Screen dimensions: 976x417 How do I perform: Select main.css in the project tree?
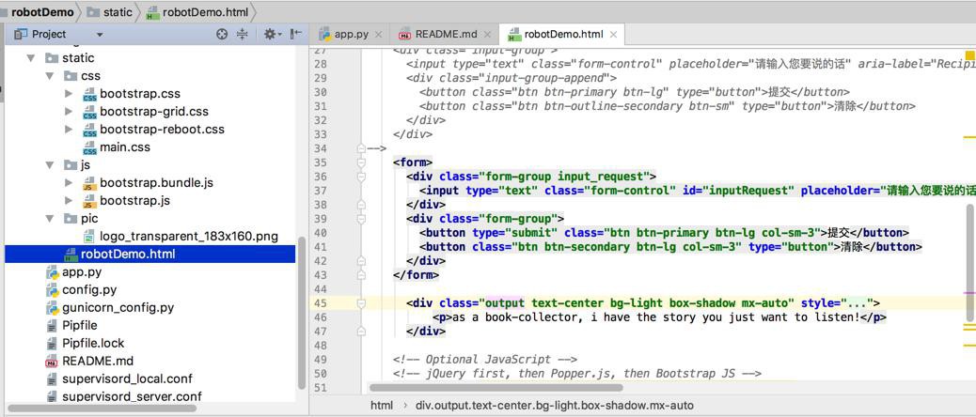click(124, 147)
